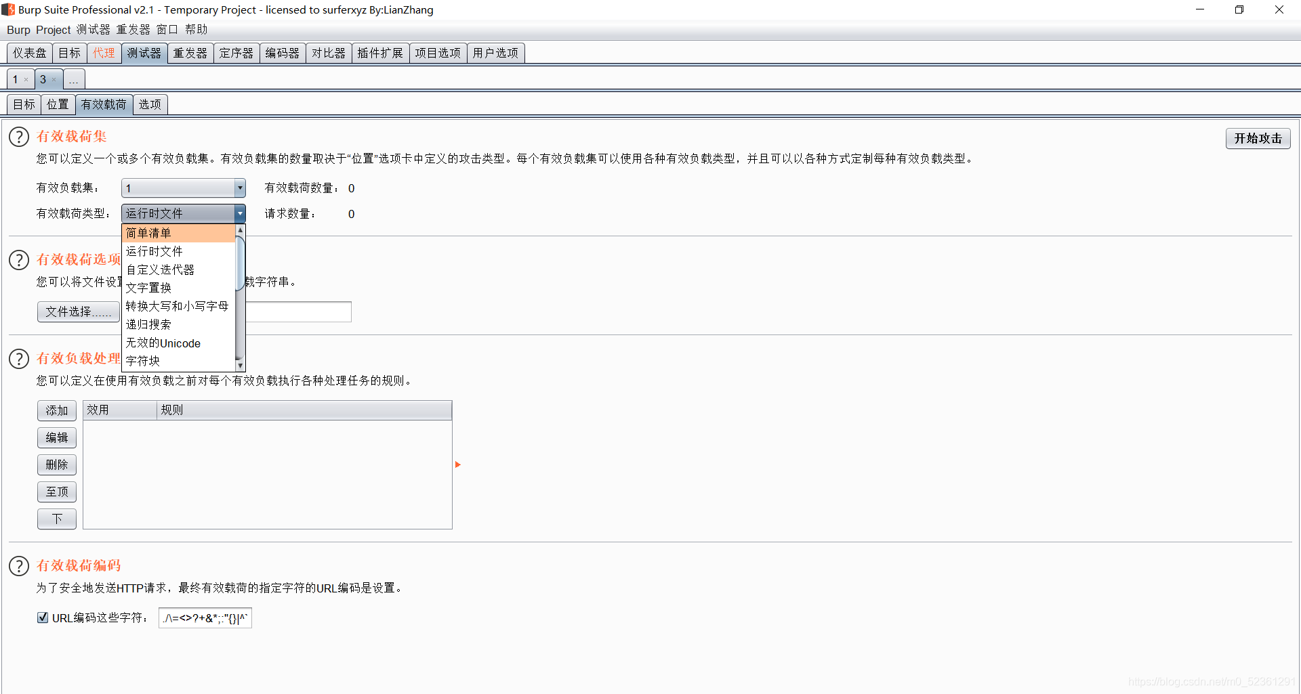Click the 下 move-down button

(x=57, y=519)
